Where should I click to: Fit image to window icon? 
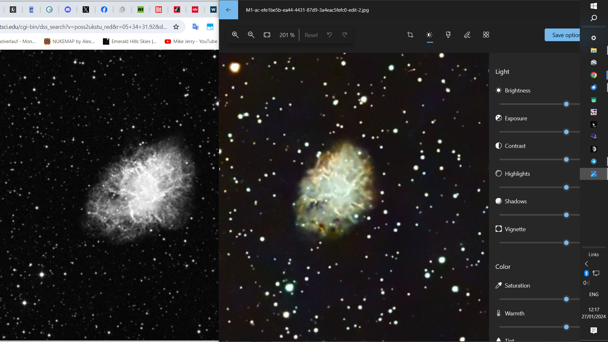tap(267, 35)
